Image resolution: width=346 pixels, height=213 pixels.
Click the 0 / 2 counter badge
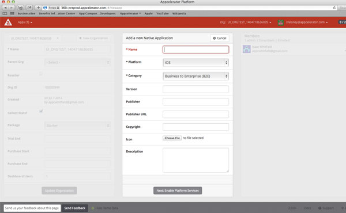coord(342,22)
